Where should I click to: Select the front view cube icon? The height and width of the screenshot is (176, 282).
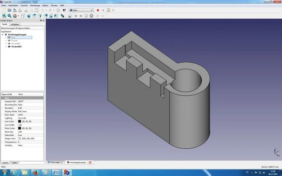29,16
